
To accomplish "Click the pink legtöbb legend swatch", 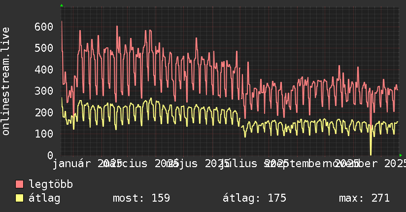I will [19, 184].
